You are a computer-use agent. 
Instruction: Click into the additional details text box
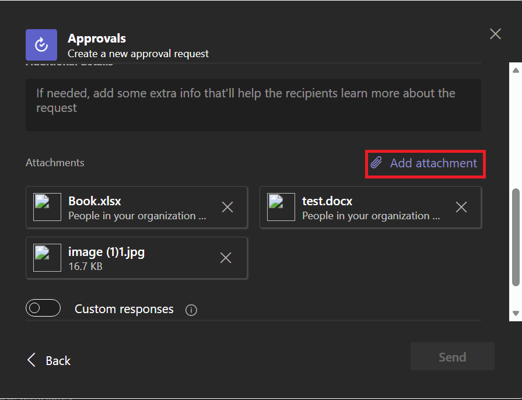253,105
